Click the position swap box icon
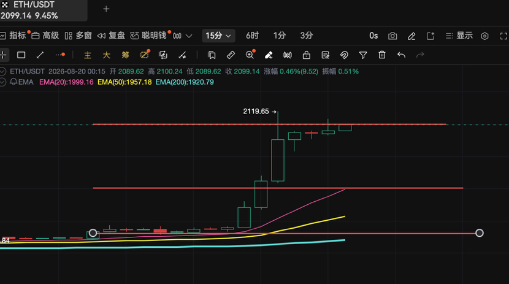The image size is (509, 284). pyautogui.click(x=163, y=55)
